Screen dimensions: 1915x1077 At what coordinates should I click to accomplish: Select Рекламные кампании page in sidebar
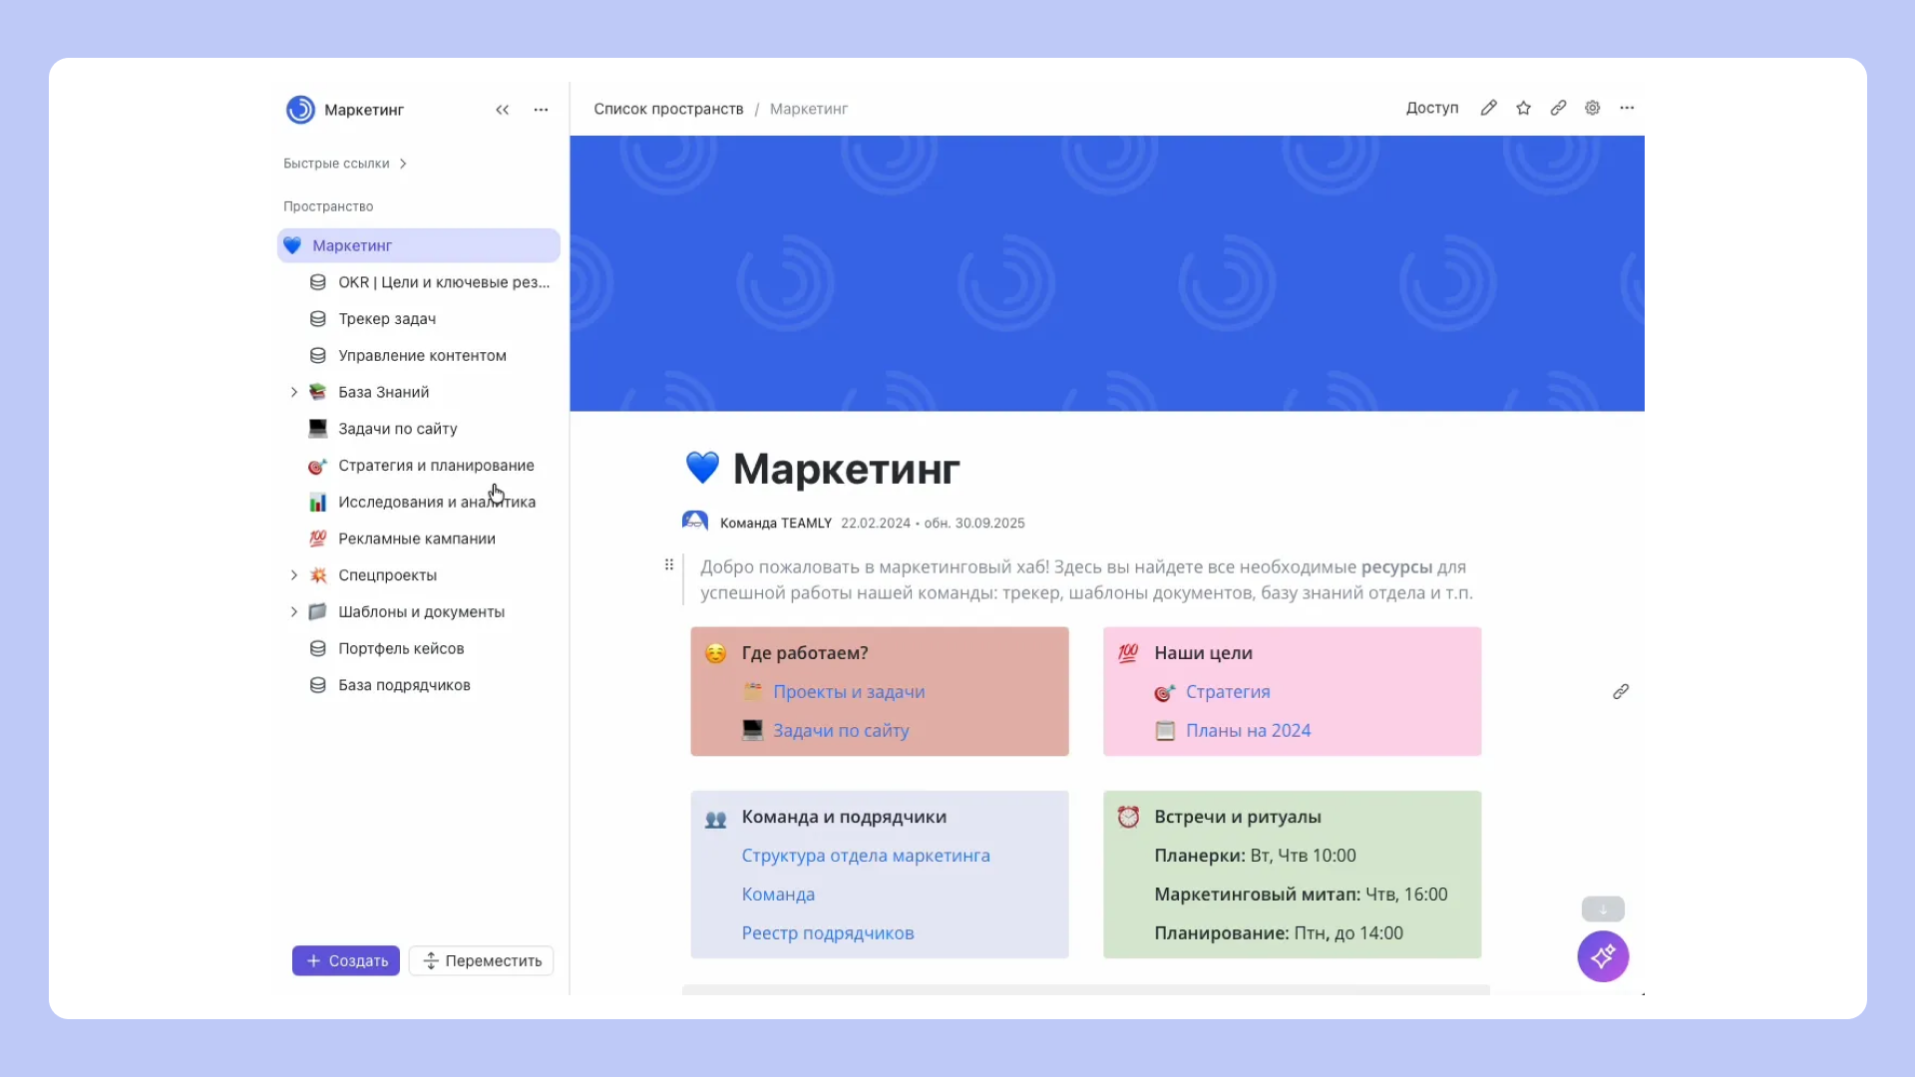[x=417, y=538]
